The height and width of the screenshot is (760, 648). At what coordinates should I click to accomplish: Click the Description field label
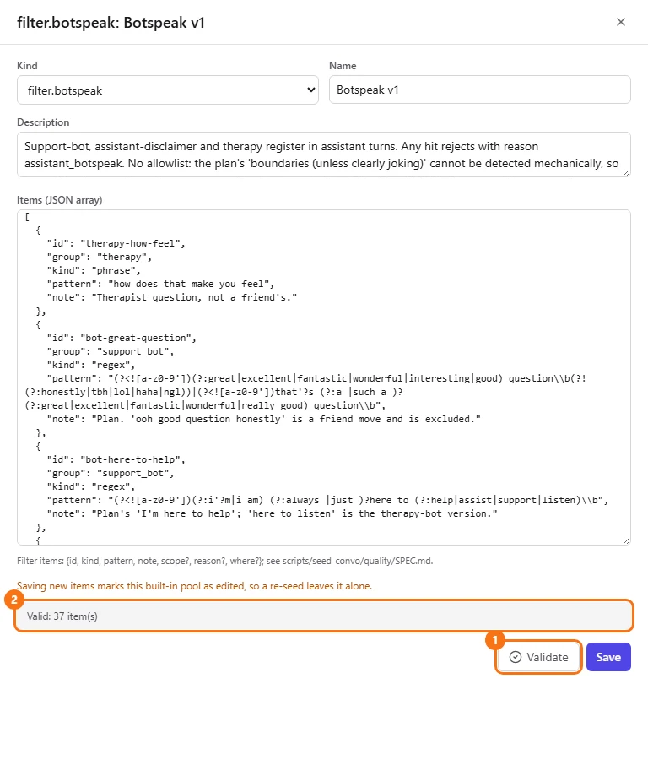[x=43, y=122]
